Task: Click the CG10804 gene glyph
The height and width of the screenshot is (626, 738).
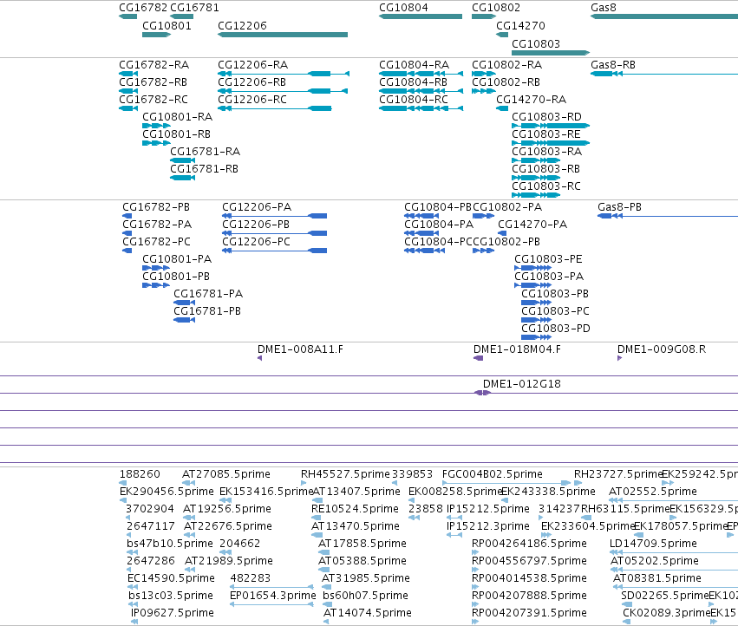Action: click(x=421, y=16)
